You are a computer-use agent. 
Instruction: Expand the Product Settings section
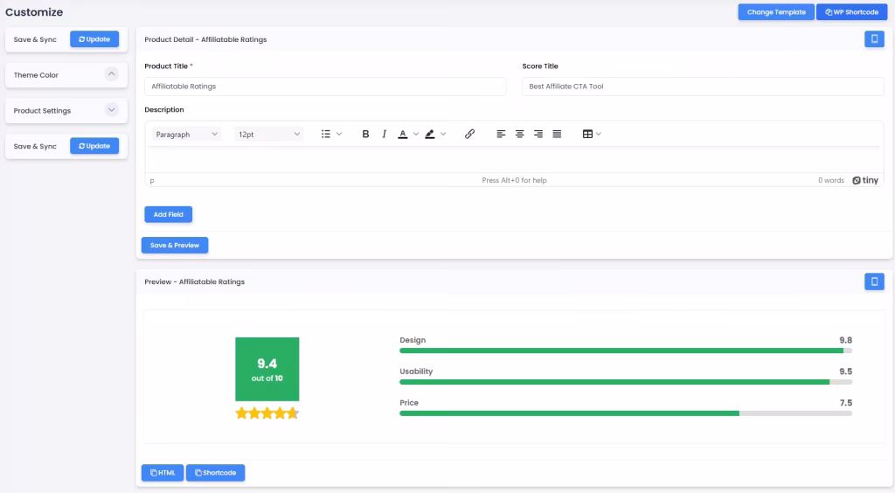click(x=111, y=110)
